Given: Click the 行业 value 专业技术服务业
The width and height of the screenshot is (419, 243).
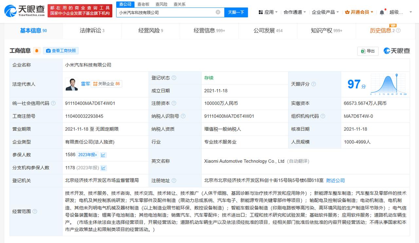Looking at the screenshot, I should tap(220, 142).
